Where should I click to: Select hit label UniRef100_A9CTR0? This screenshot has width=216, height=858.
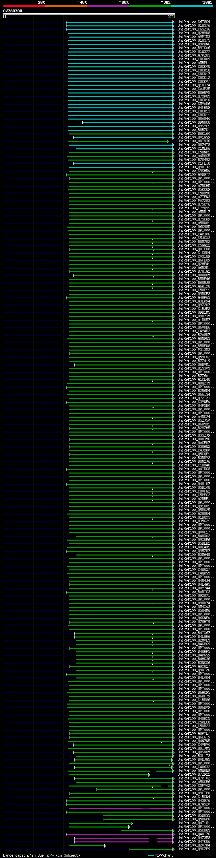[x=194, y=793]
